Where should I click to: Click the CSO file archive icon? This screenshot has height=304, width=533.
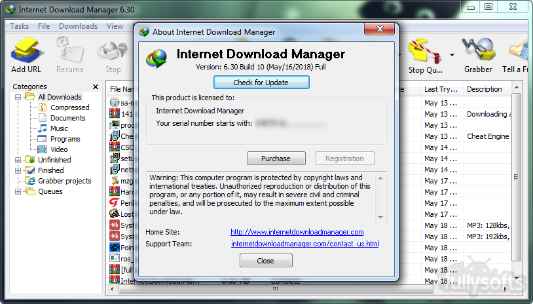click(114, 147)
